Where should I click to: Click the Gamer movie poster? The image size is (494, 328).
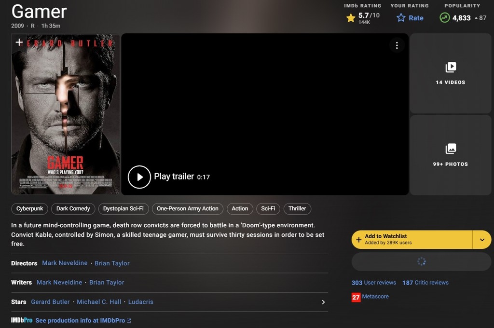pos(66,114)
